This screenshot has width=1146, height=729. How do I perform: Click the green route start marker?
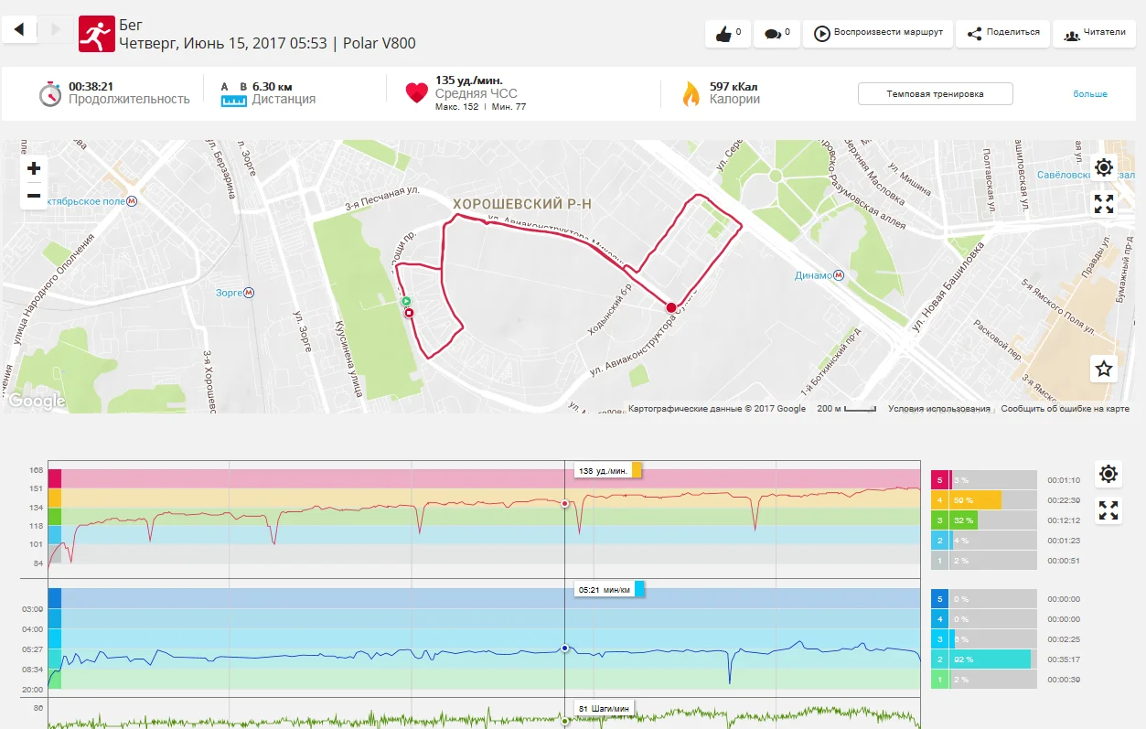(406, 301)
